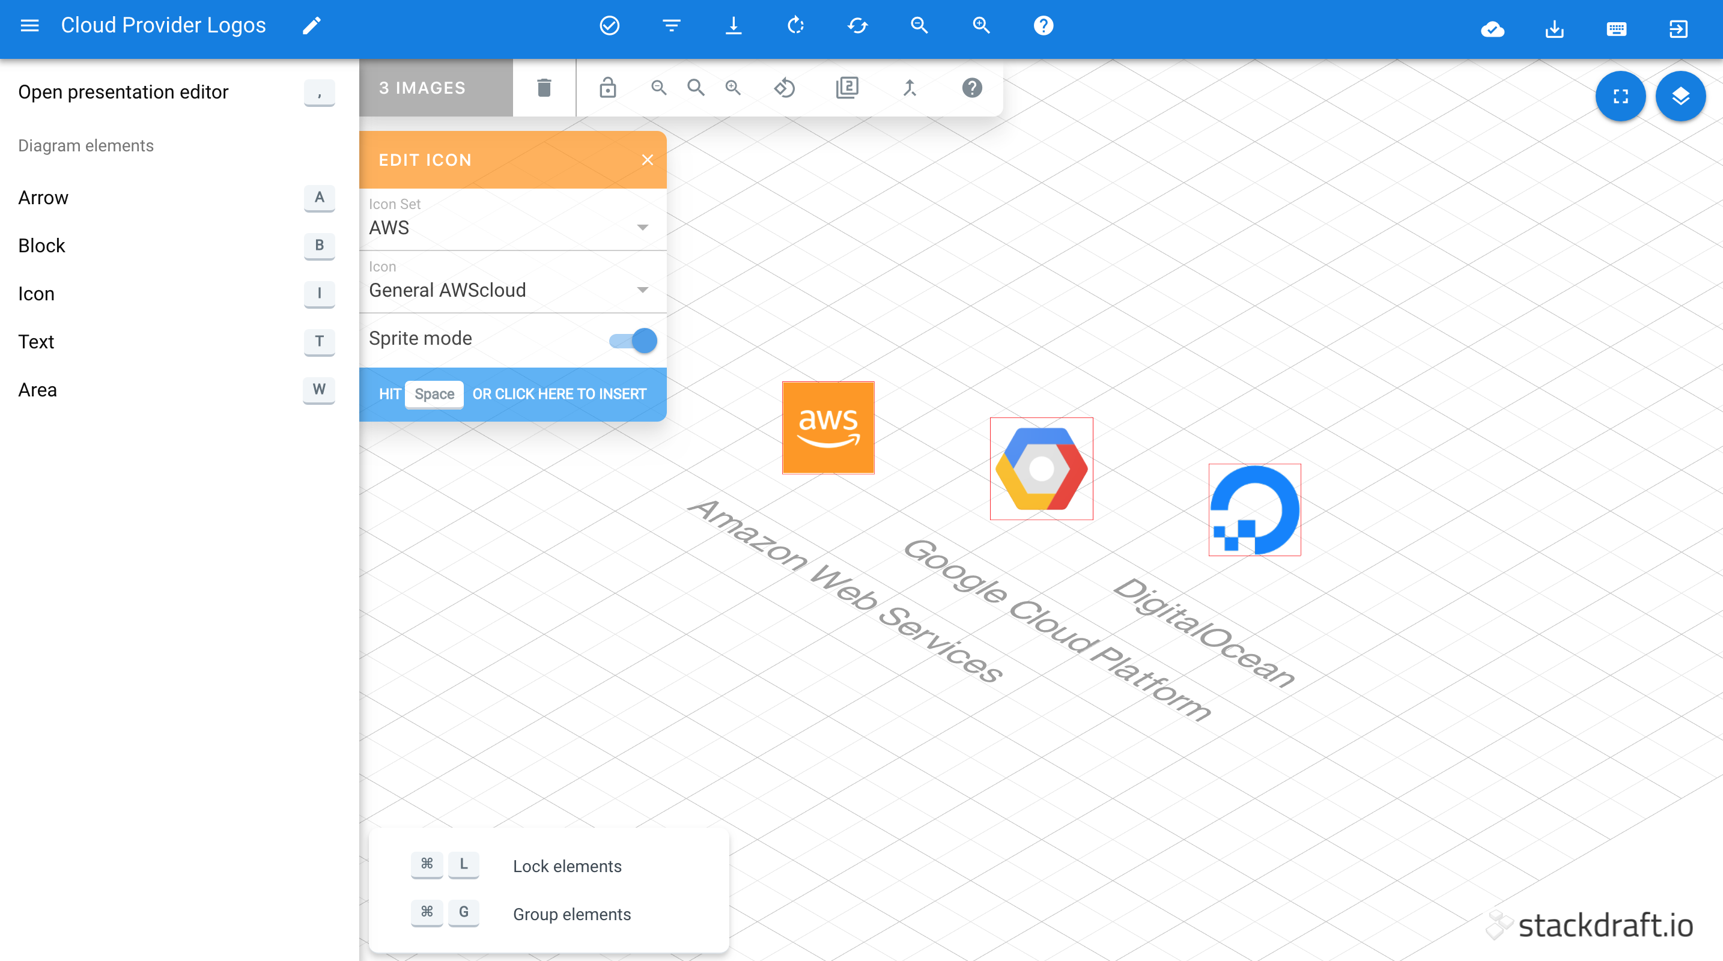Toggle the lock on selected images

[608, 88]
